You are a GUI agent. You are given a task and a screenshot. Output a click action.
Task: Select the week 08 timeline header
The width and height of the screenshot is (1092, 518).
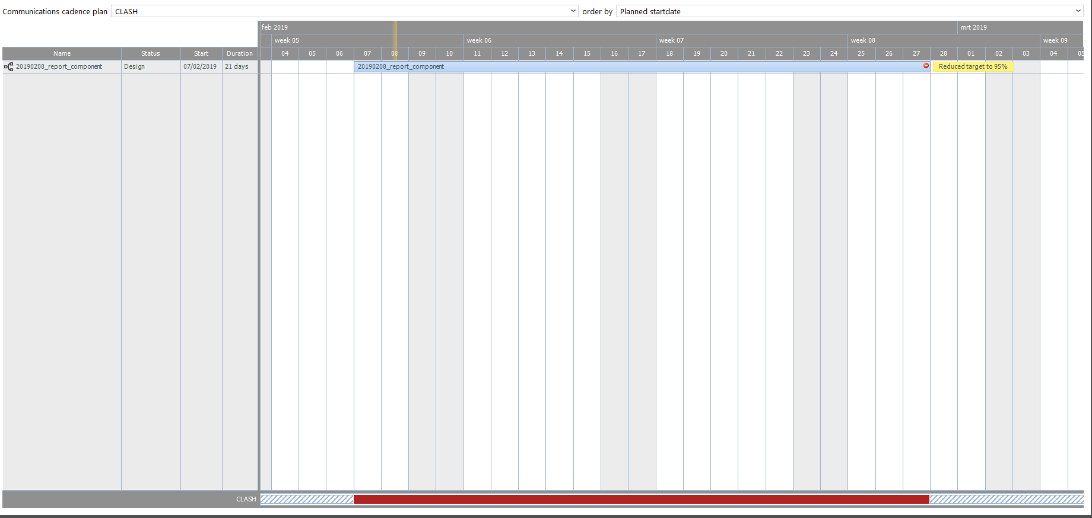pyautogui.click(x=863, y=40)
